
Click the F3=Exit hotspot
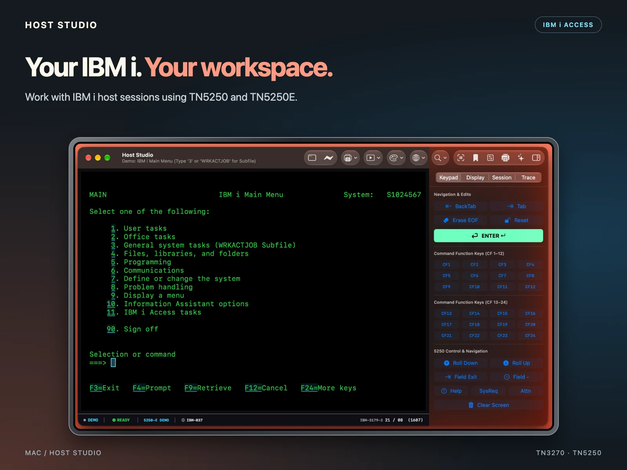point(104,388)
